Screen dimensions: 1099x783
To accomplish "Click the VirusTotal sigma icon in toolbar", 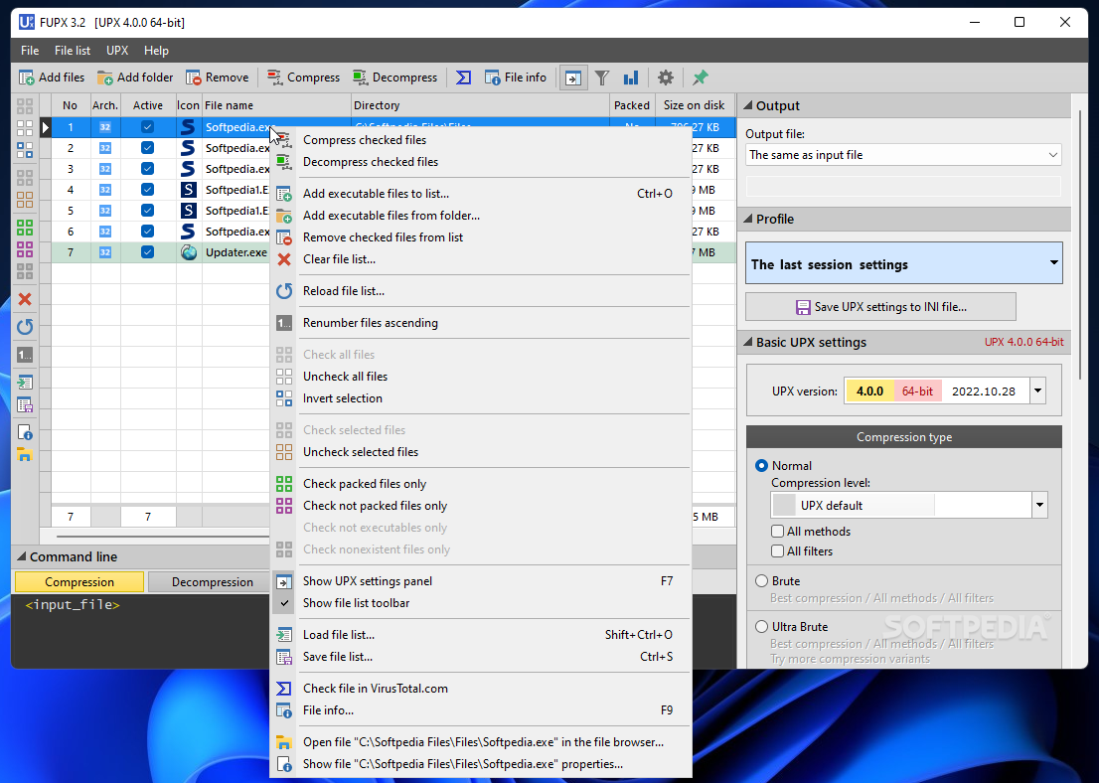I will (x=463, y=78).
